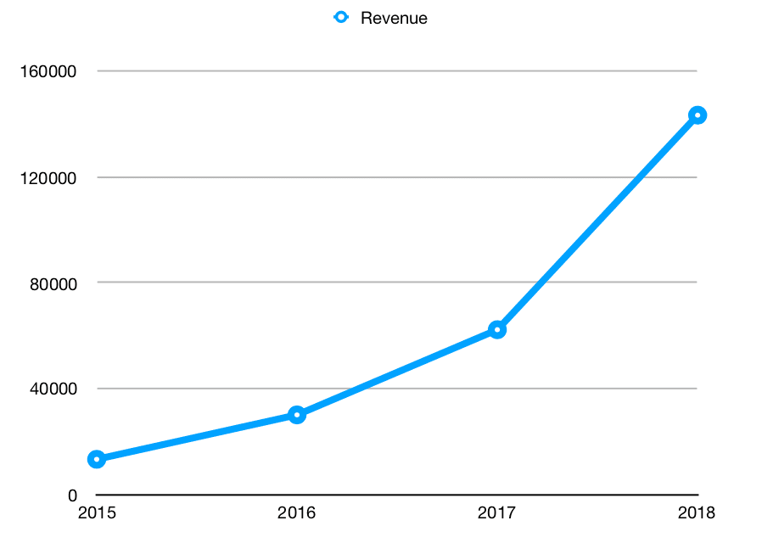Select the 80000 y-axis label
This screenshot has height=543, width=762.
pos(53,284)
